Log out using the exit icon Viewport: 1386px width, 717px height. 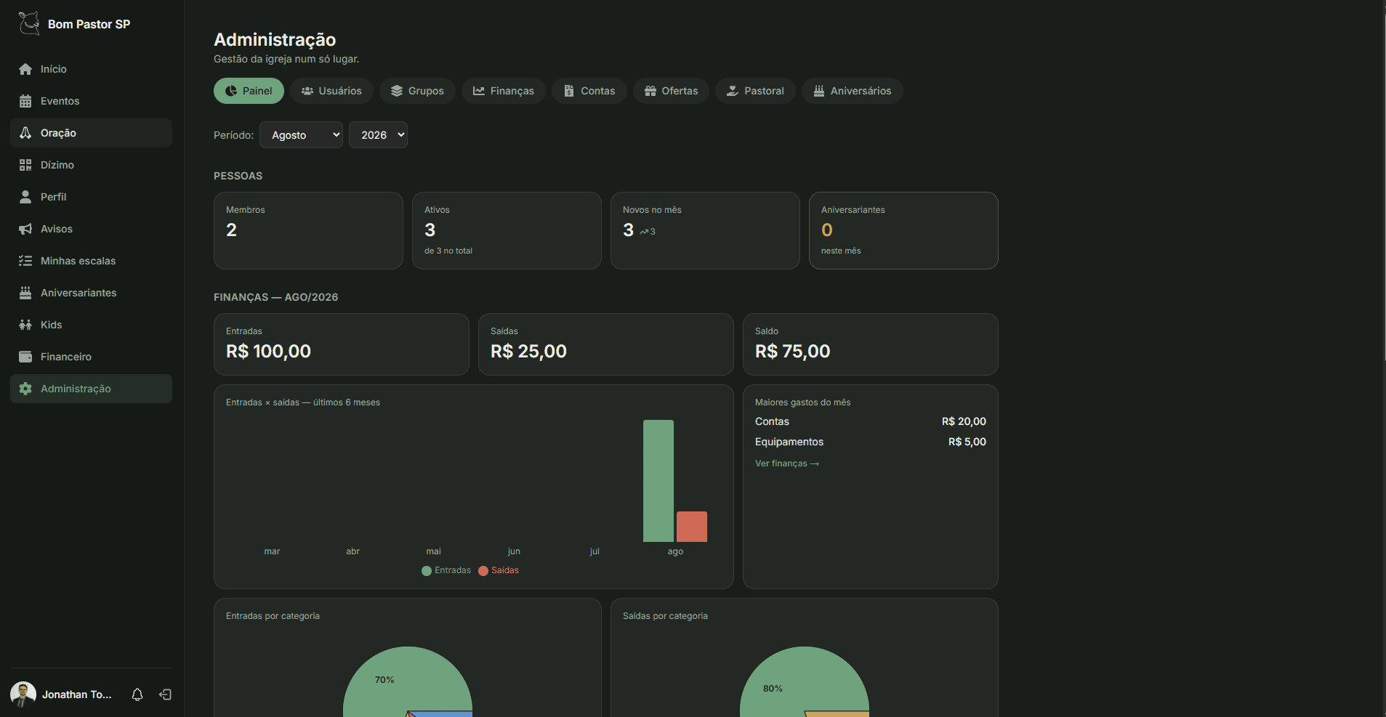tap(165, 694)
